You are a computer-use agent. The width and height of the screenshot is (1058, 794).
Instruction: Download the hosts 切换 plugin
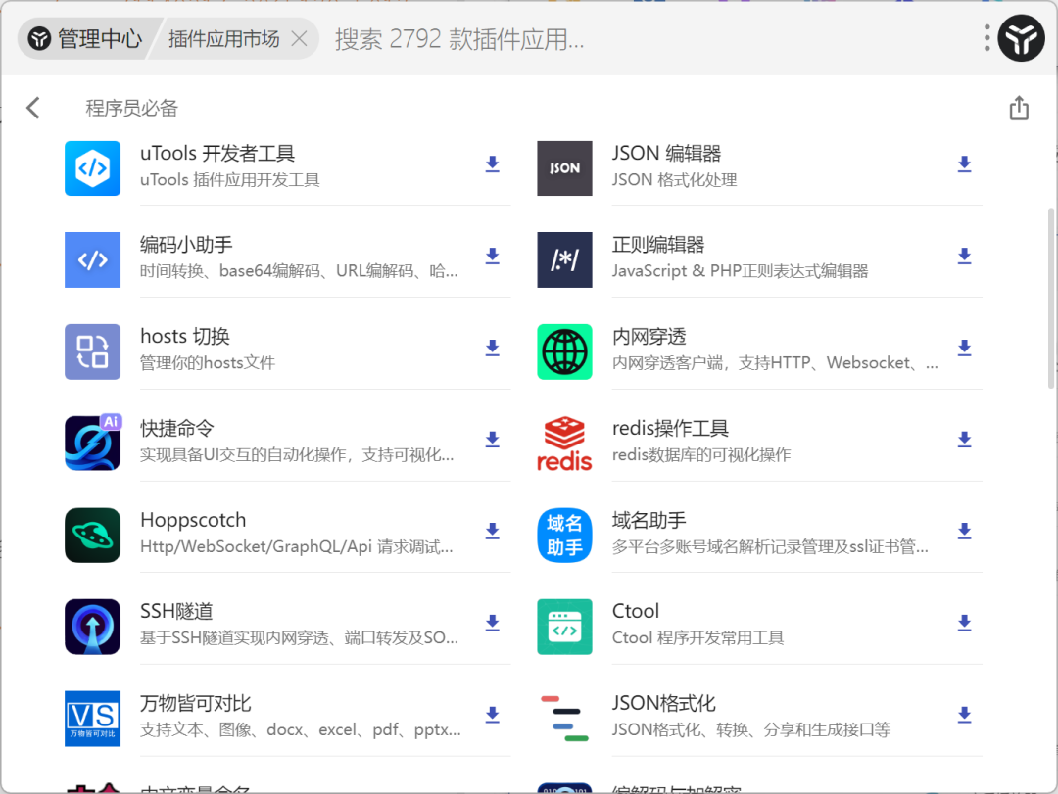point(493,348)
